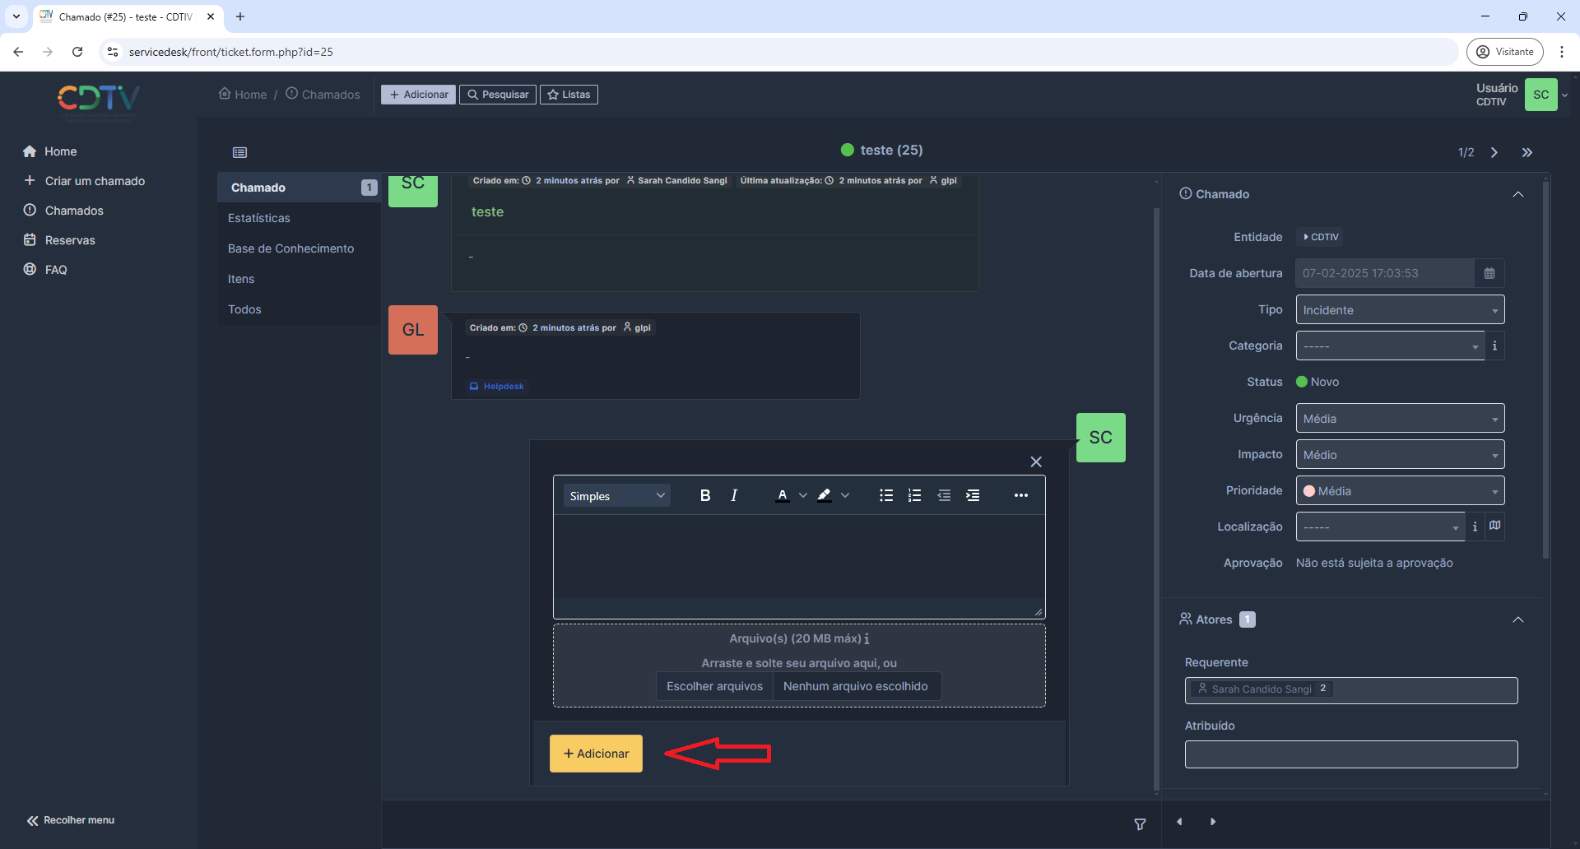This screenshot has width=1580, height=849.
Task: Toggle bold formatting in editor
Action: pos(704,495)
